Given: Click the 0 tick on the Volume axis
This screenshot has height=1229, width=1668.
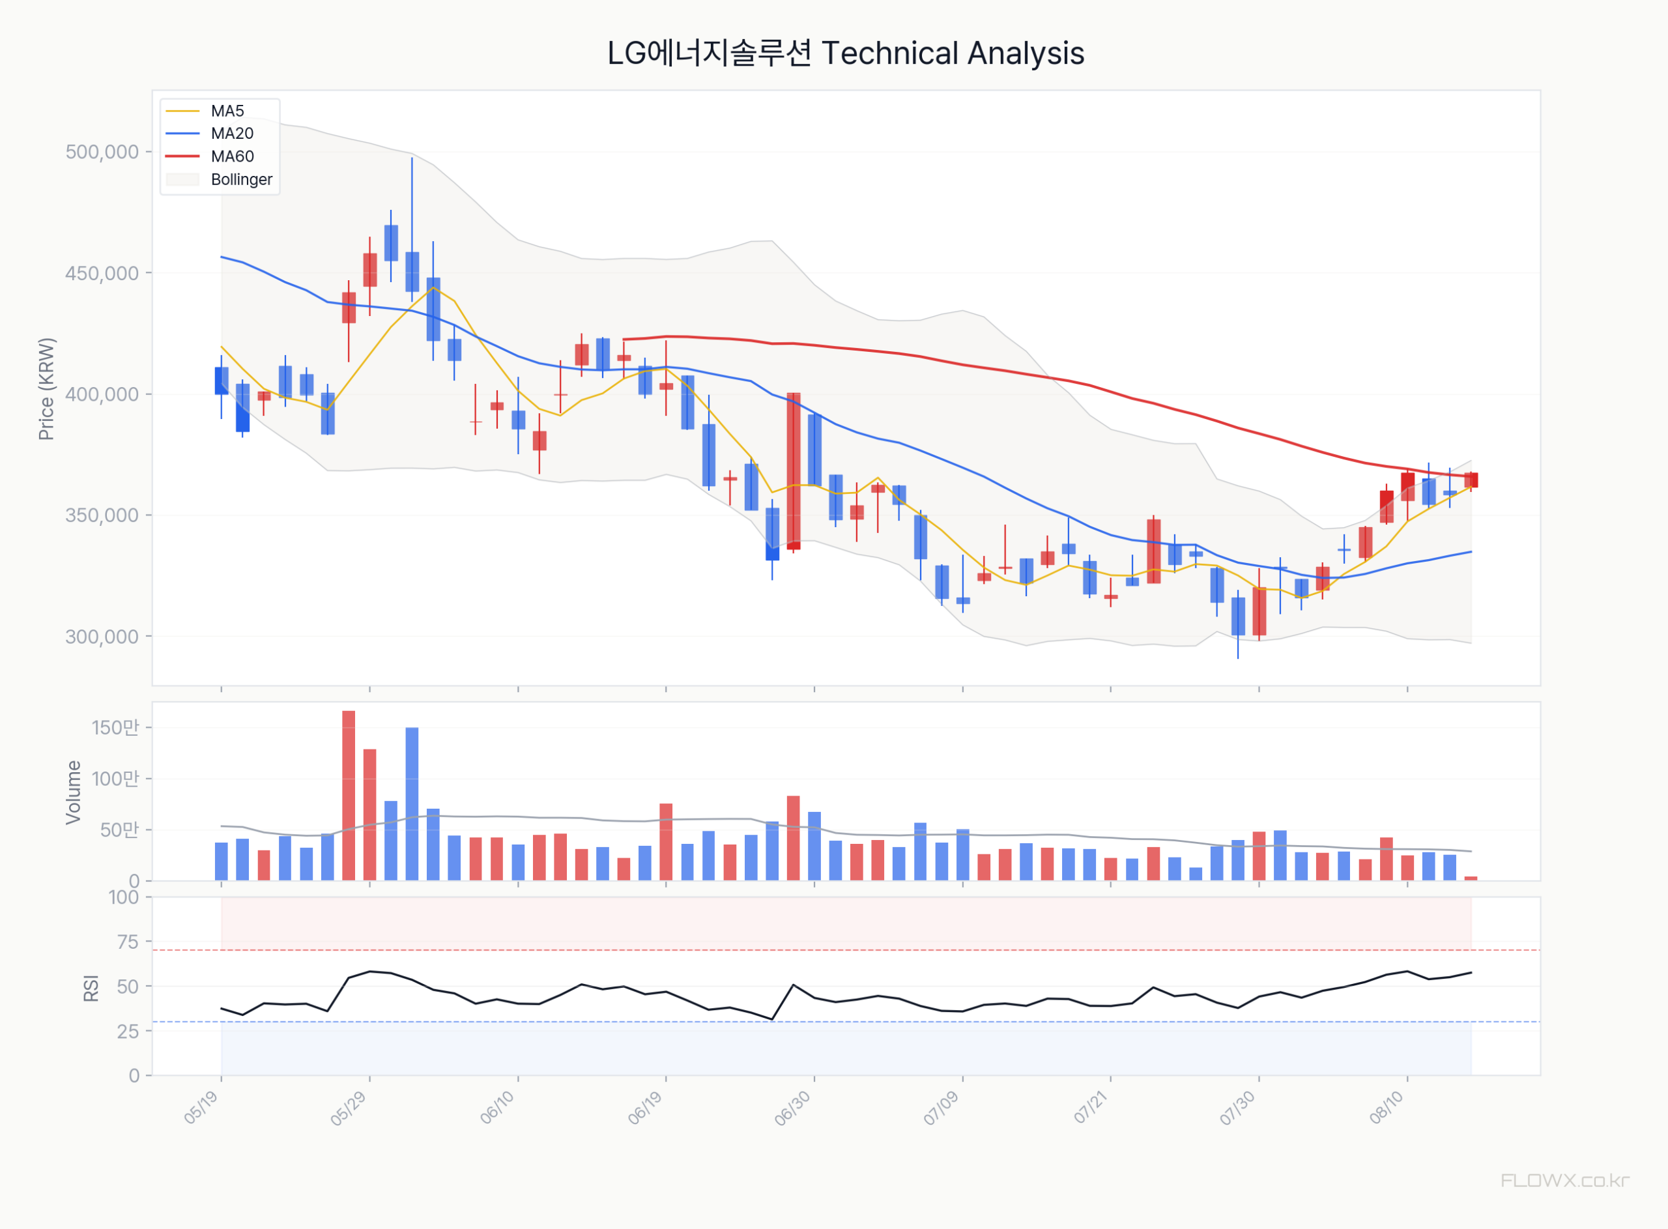Looking at the screenshot, I should click(x=134, y=882).
